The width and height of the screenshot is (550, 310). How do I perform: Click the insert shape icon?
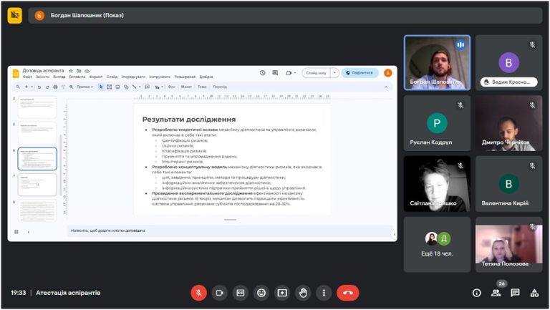click(x=126, y=87)
